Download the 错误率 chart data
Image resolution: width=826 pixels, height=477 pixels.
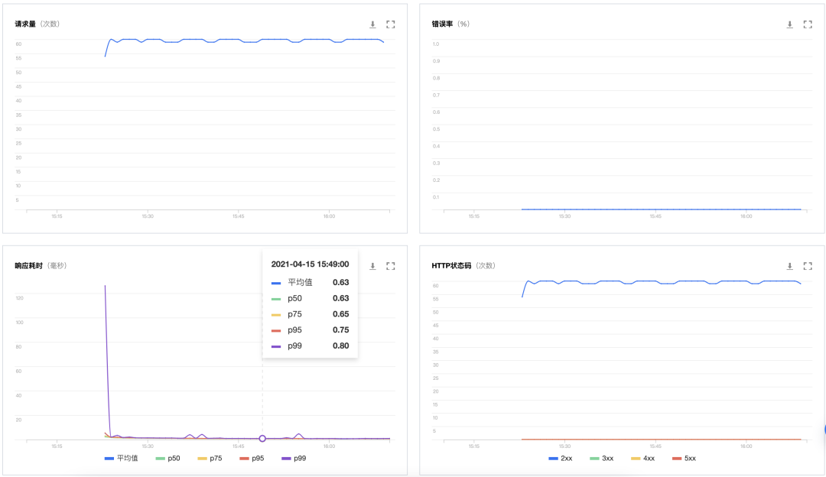click(789, 24)
